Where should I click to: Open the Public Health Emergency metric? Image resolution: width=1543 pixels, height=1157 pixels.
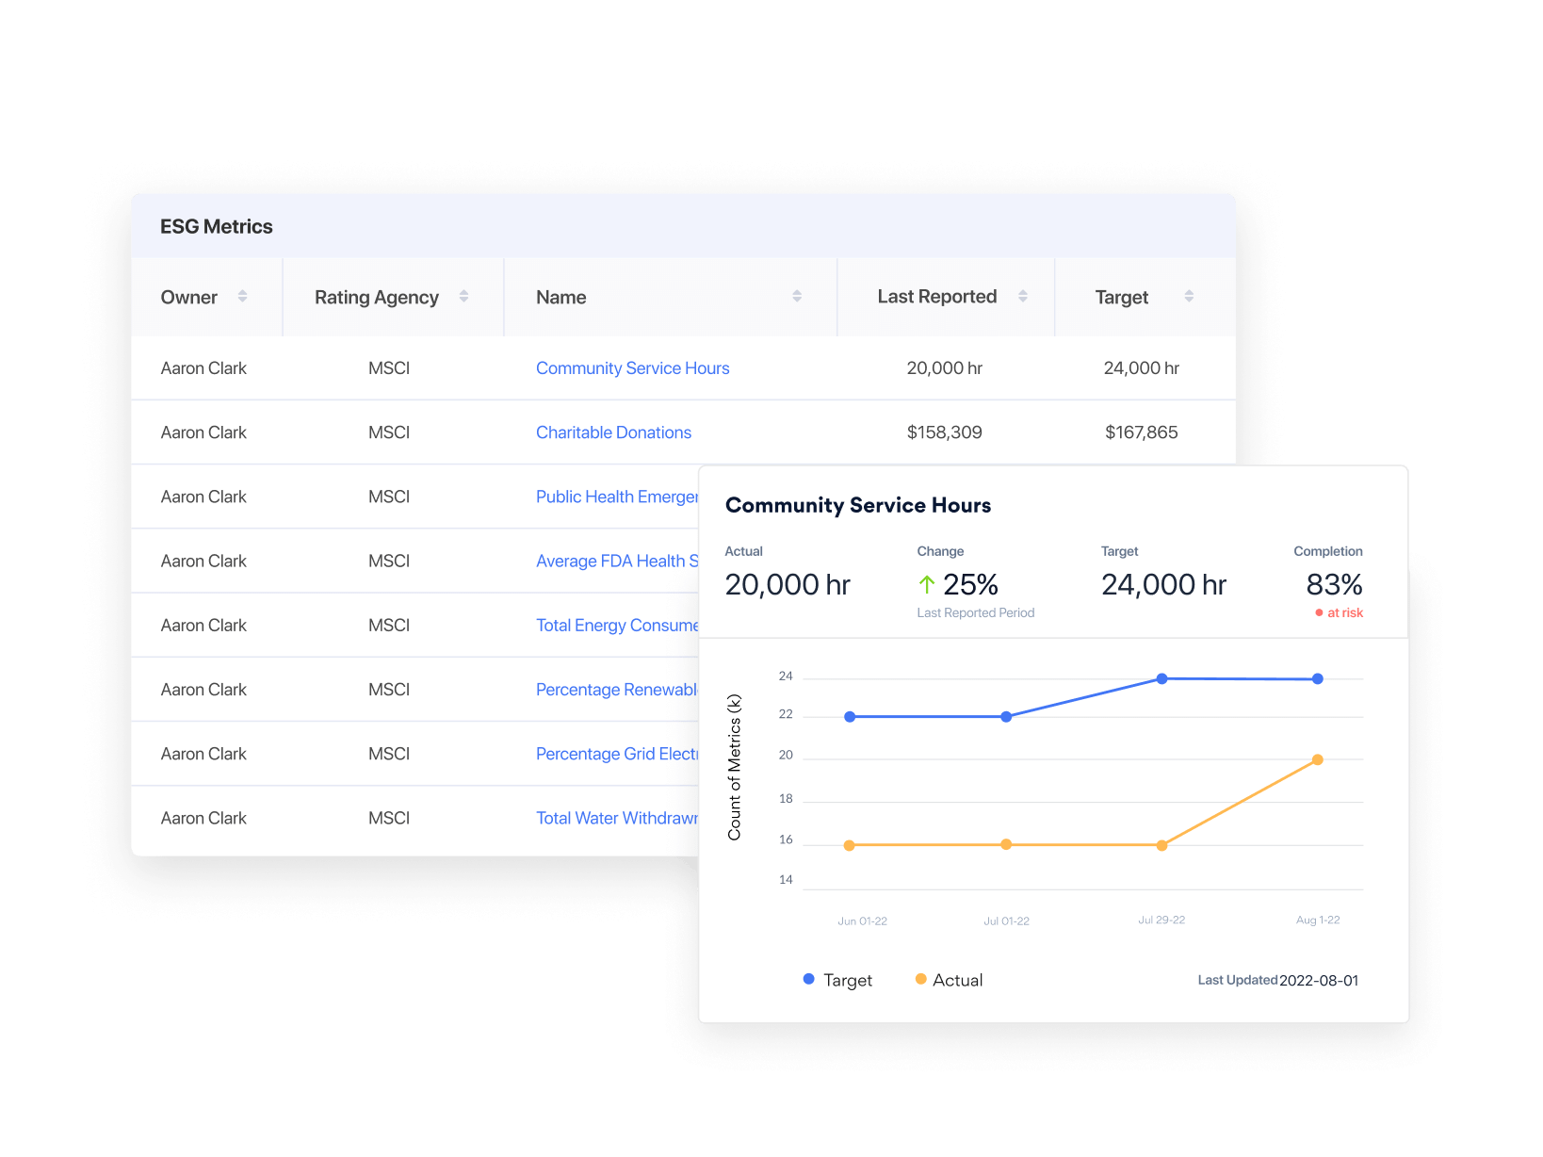(616, 497)
